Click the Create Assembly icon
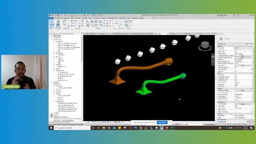The image size is (256, 144). 126,21
